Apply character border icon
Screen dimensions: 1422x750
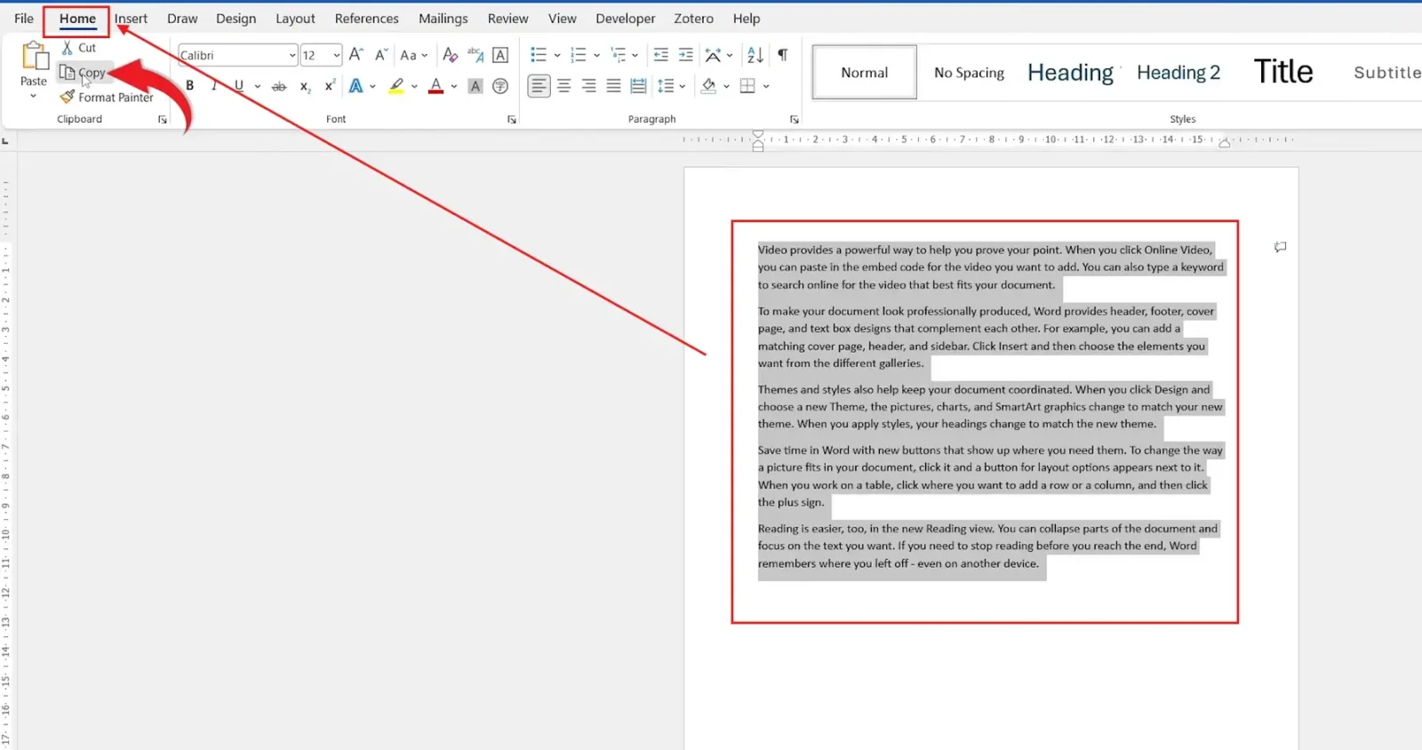(500, 55)
